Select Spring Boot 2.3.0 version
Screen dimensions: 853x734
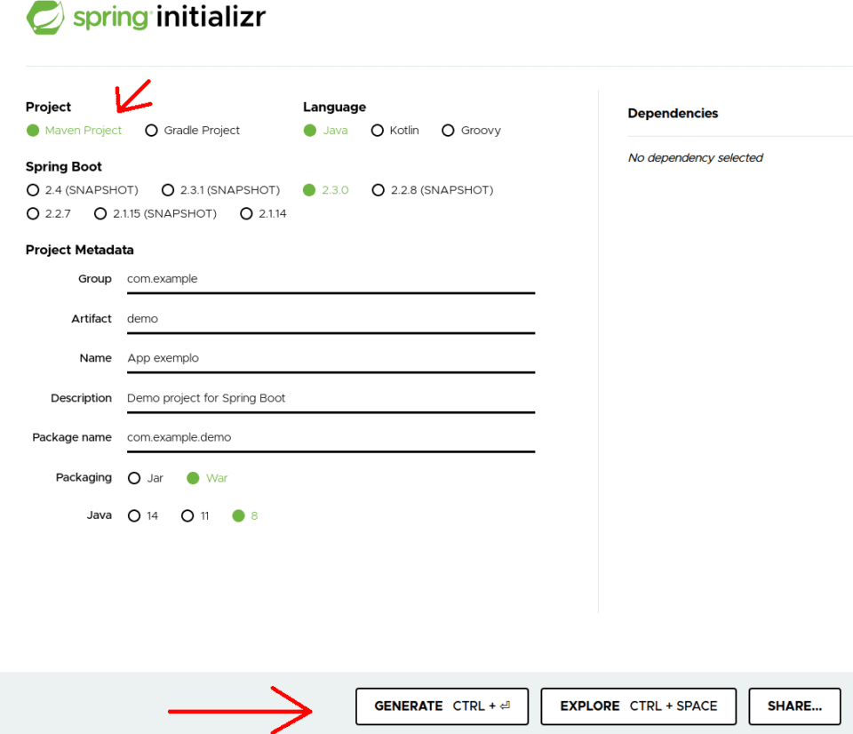click(326, 190)
